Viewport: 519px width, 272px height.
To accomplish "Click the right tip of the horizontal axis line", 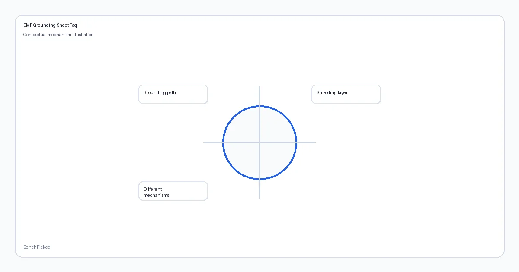I will coord(315,142).
